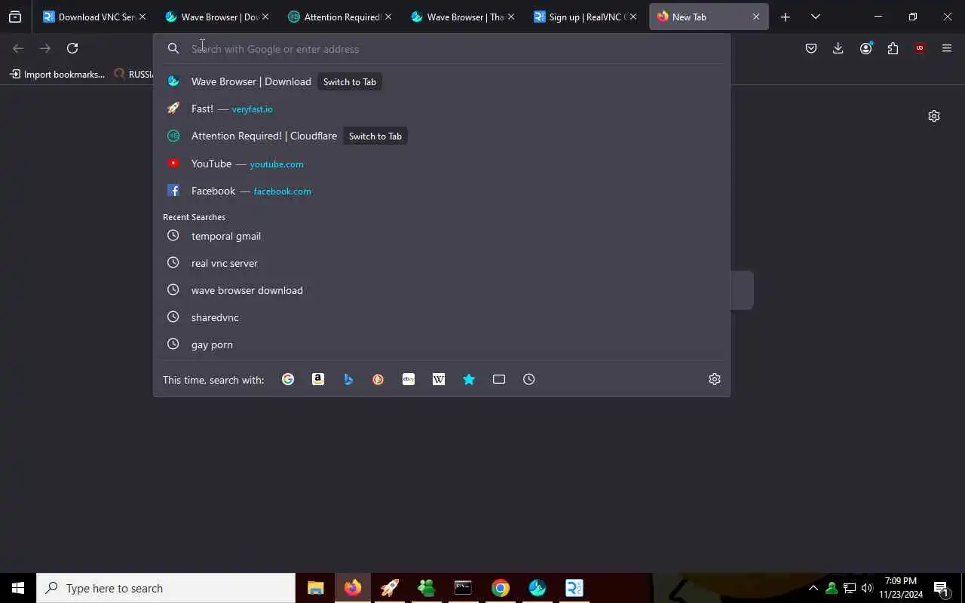Open the Downloads panel icon
The image size is (965, 603).
coord(838,48)
